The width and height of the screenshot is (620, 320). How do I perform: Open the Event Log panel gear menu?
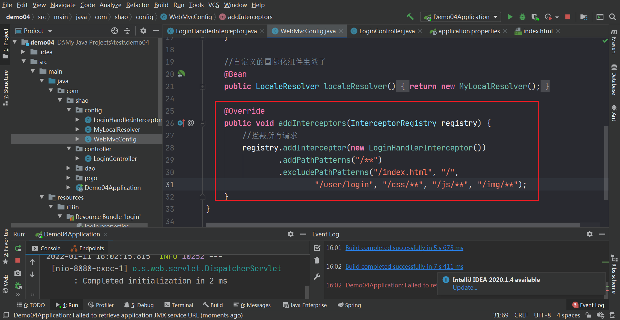click(590, 234)
